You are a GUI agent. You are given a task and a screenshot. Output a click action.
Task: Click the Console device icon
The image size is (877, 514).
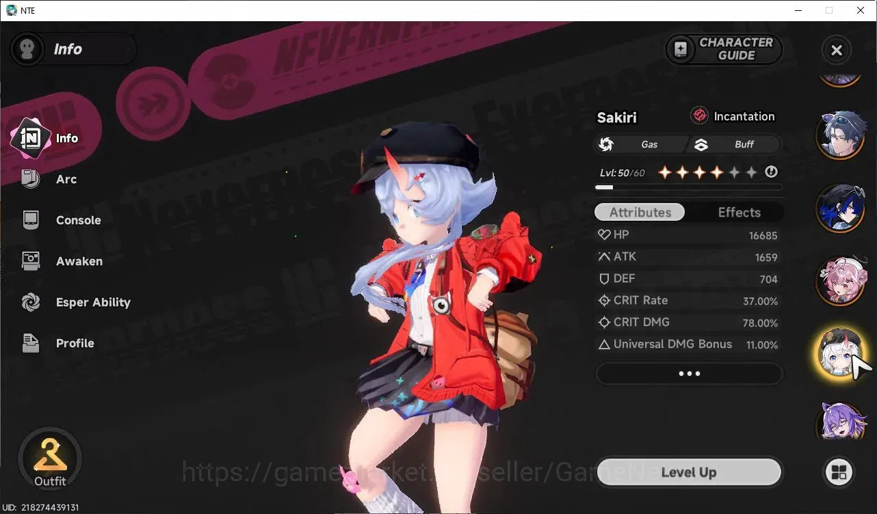(31, 220)
